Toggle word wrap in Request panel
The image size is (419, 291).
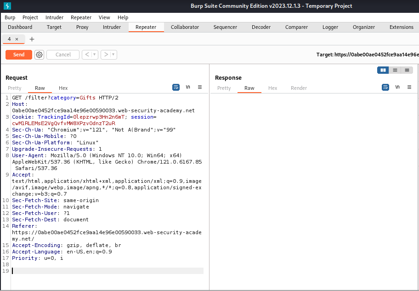click(176, 87)
